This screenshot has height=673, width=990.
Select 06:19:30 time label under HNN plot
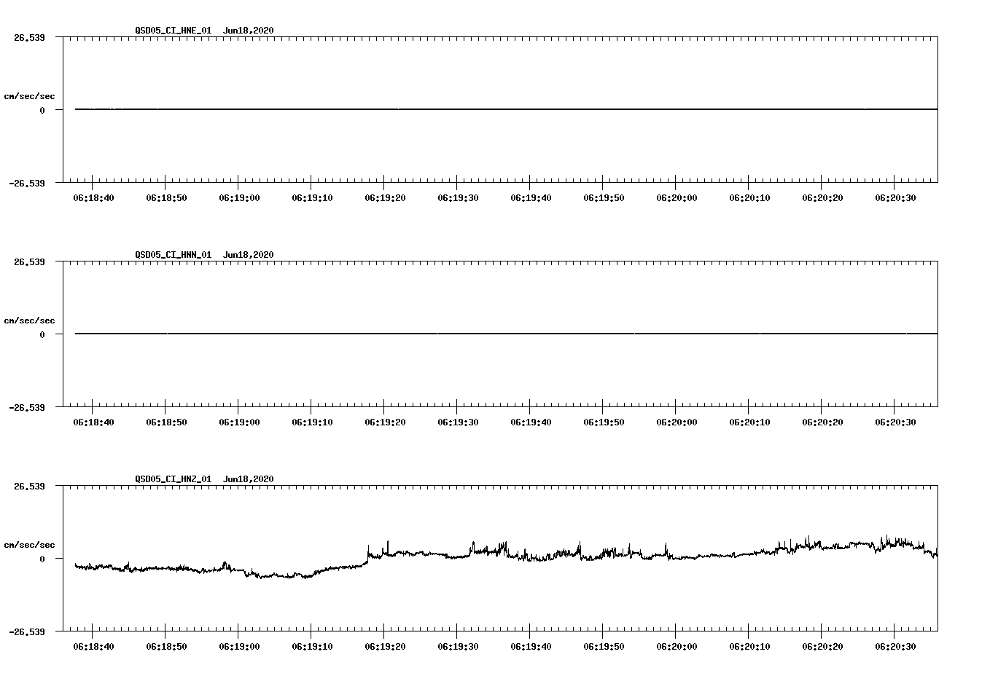pos(458,422)
